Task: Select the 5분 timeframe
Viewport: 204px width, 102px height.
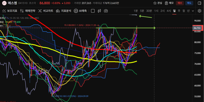Action: tap(142, 11)
